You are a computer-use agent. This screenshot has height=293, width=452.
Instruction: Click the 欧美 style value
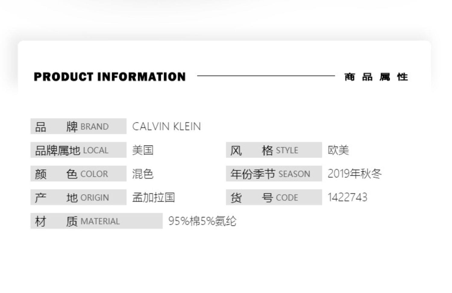click(338, 150)
